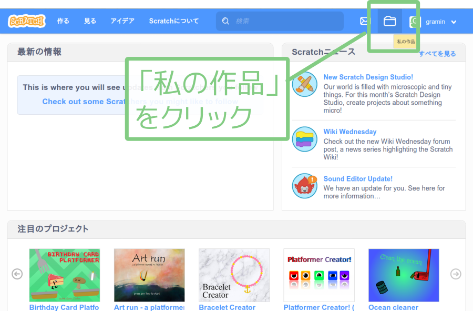The height and width of the screenshot is (311, 473).
Task: Open Bracelet Creator project thumbnail
Action: point(234,275)
